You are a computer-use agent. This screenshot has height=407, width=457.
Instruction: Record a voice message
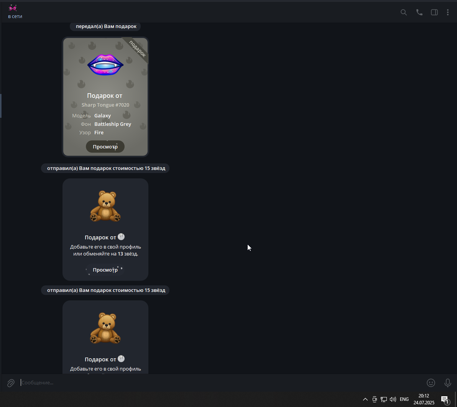click(x=448, y=383)
